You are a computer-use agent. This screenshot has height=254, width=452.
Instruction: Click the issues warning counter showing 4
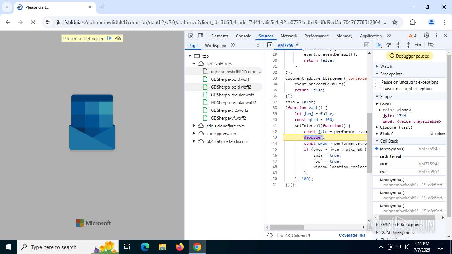coord(412,36)
